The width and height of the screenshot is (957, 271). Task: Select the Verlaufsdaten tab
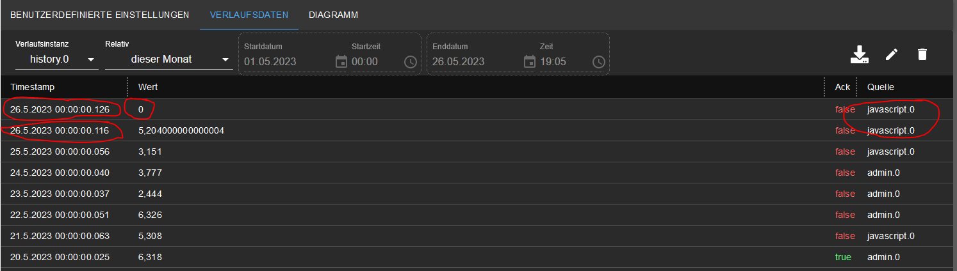point(249,14)
